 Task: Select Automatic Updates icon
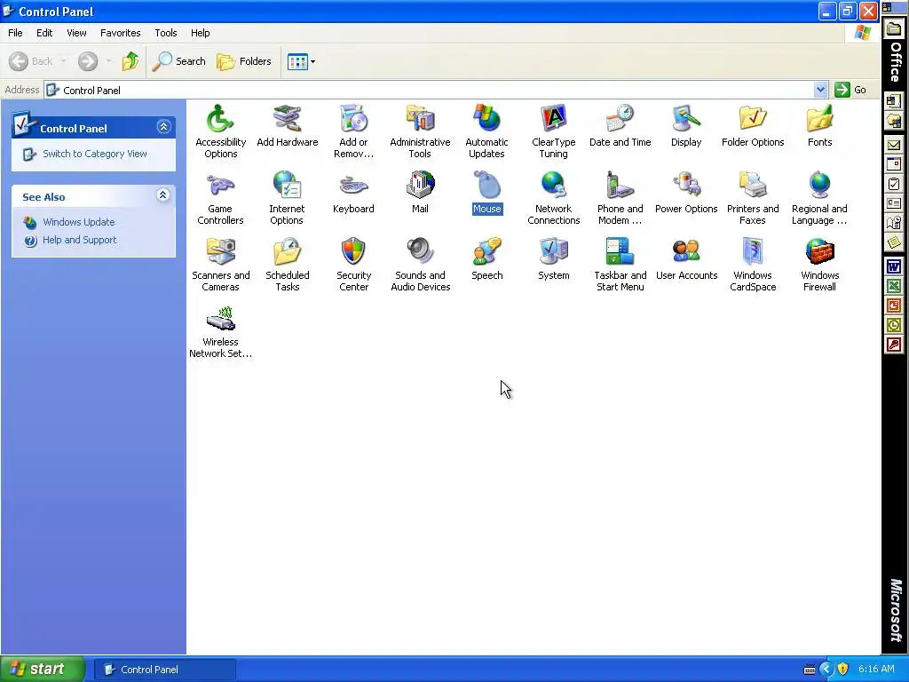point(487,119)
